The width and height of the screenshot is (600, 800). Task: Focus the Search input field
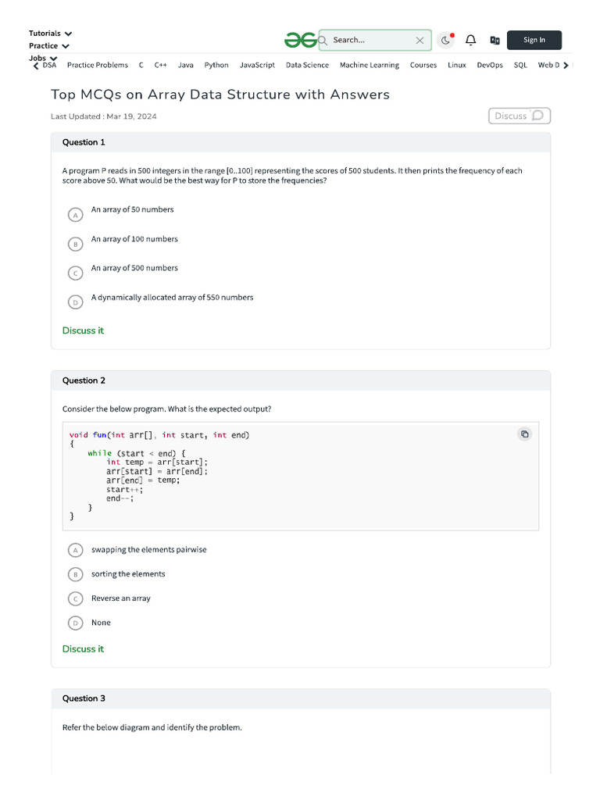367,40
